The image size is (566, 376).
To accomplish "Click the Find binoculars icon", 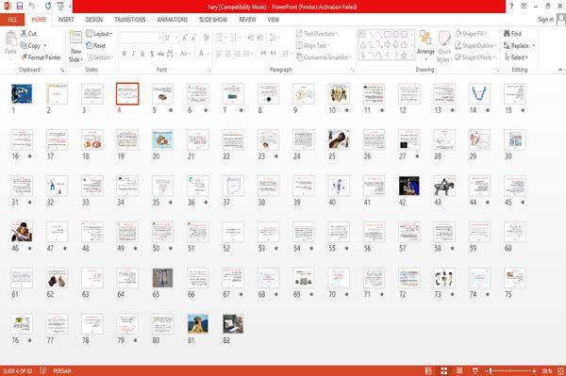I will (508, 34).
